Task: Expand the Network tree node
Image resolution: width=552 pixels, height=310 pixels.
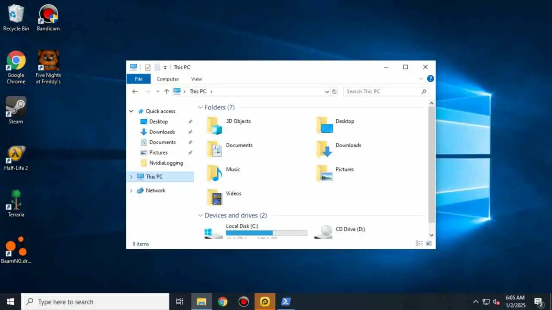Action: click(x=131, y=190)
